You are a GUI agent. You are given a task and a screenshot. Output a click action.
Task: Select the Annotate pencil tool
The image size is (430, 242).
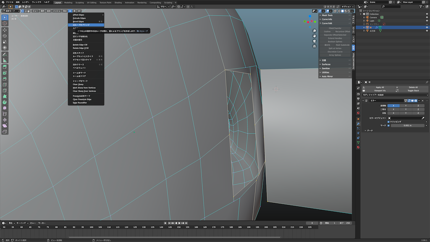click(x=5, y=54)
